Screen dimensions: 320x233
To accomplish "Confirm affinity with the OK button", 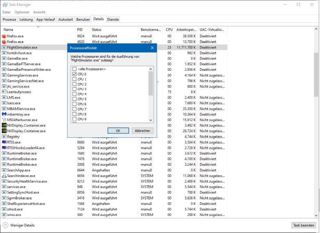I will pos(118,131).
